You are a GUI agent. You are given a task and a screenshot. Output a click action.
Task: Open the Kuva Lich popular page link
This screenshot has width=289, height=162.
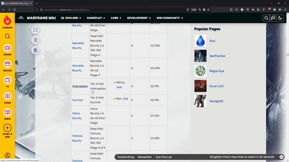(216, 86)
